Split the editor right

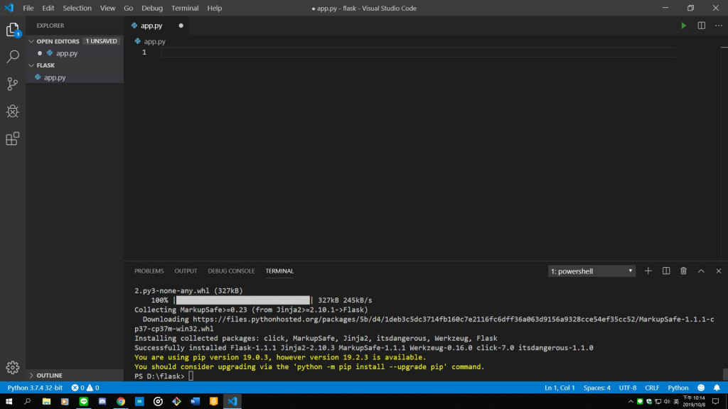click(x=701, y=26)
